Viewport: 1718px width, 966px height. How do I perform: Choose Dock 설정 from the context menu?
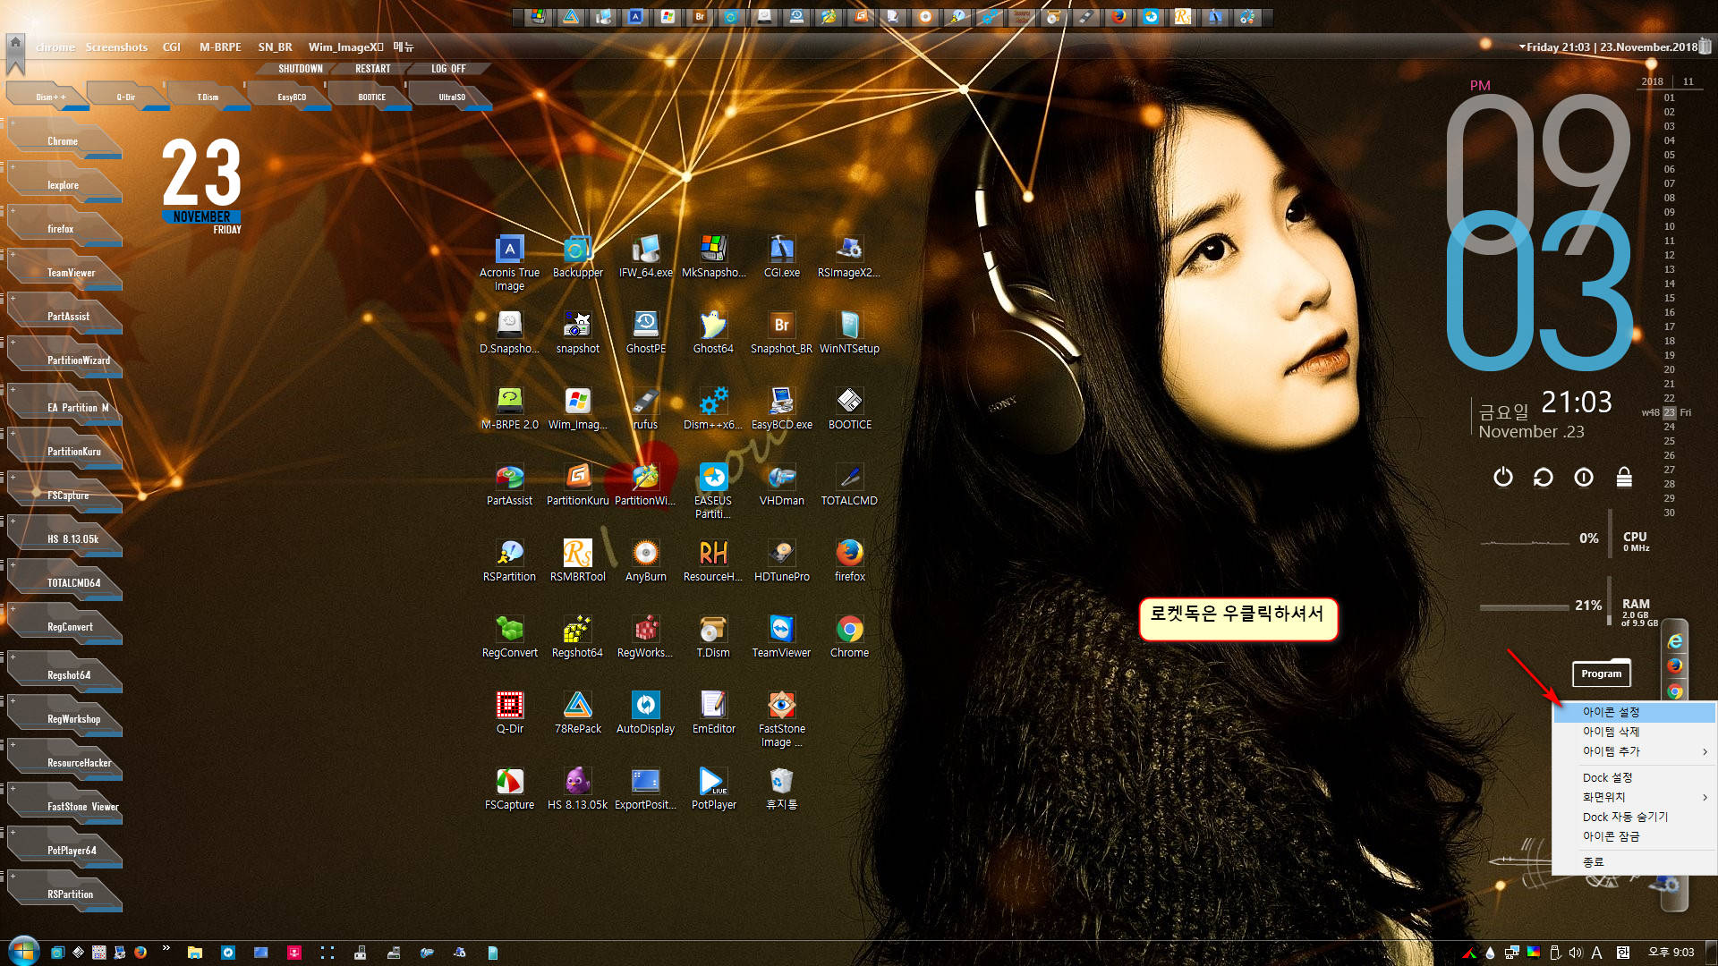[1634, 777]
